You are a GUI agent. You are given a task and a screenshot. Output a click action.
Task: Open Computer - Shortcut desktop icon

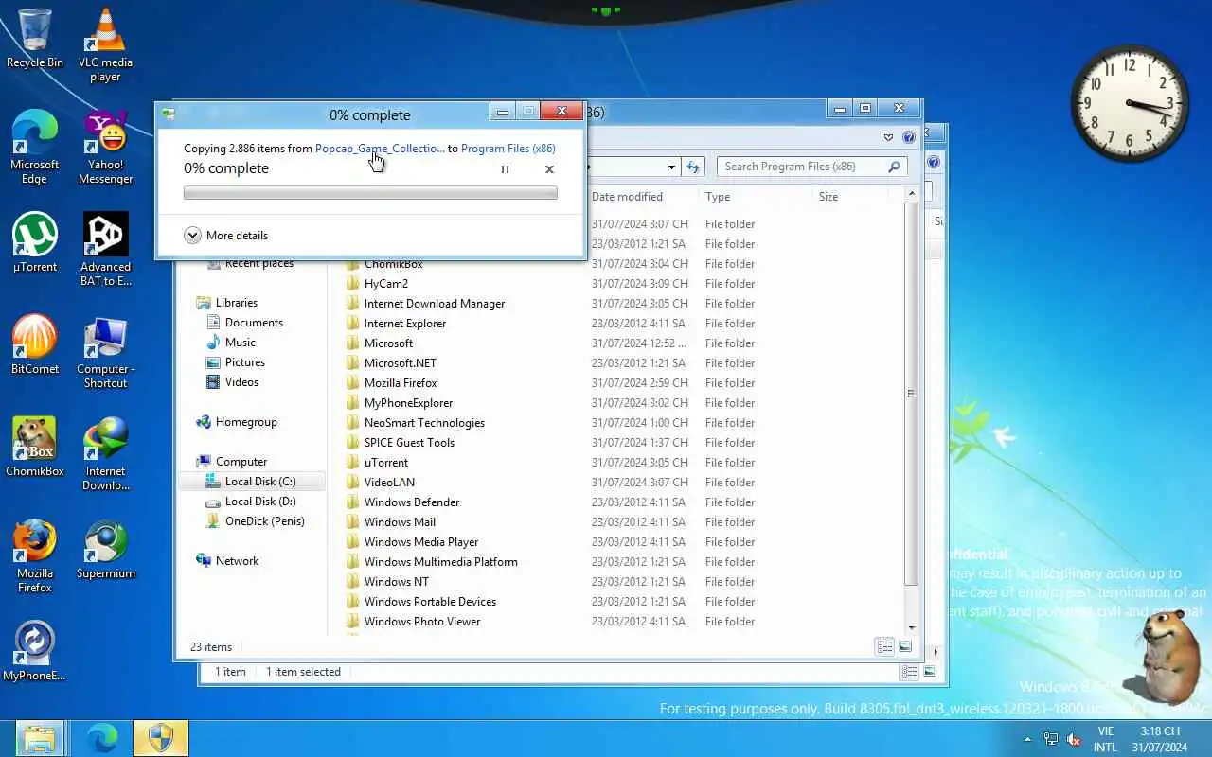(x=105, y=352)
